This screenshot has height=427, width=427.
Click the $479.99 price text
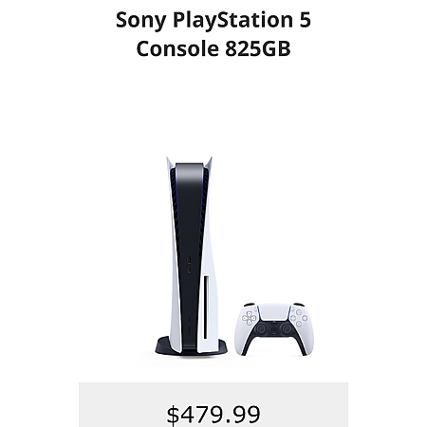[213, 415]
